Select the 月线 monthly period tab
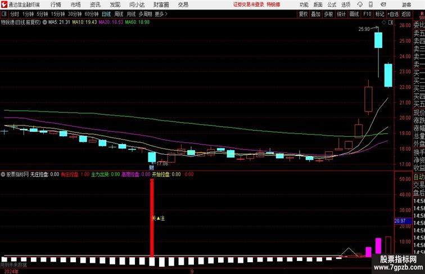 point(131,14)
